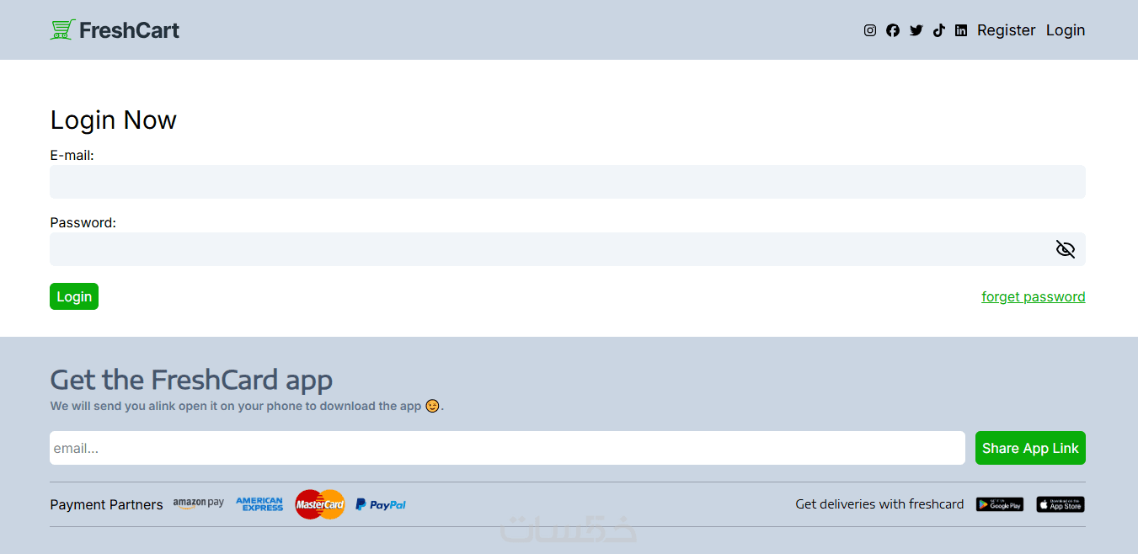Click the green Login button

point(74,296)
